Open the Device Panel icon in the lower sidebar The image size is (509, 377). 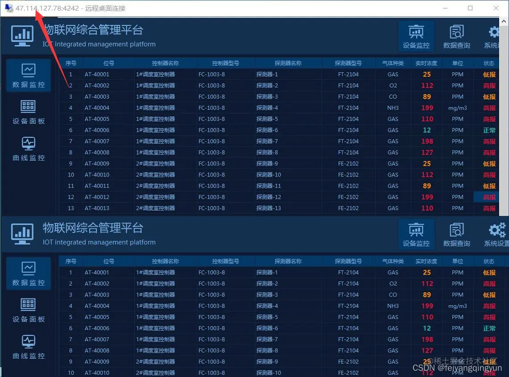[28, 310]
